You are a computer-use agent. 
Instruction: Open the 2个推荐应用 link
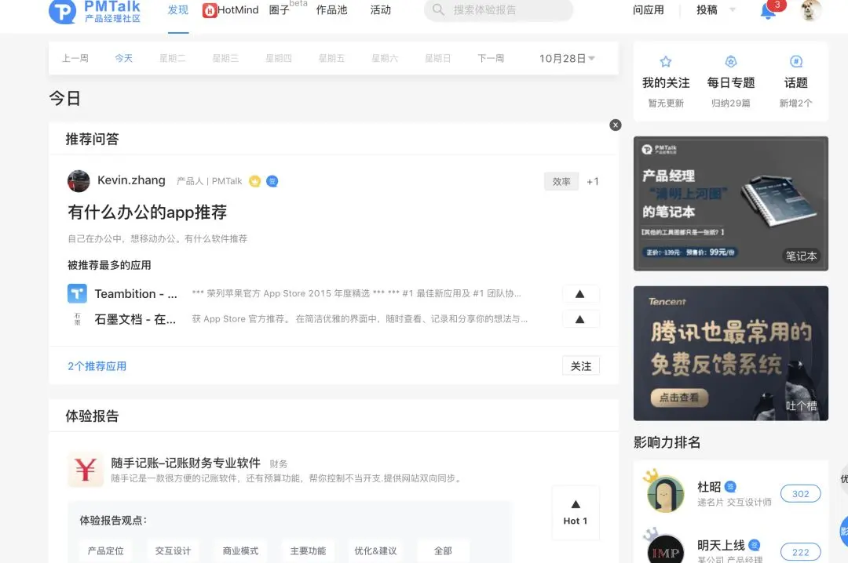(x=97, y=366)
